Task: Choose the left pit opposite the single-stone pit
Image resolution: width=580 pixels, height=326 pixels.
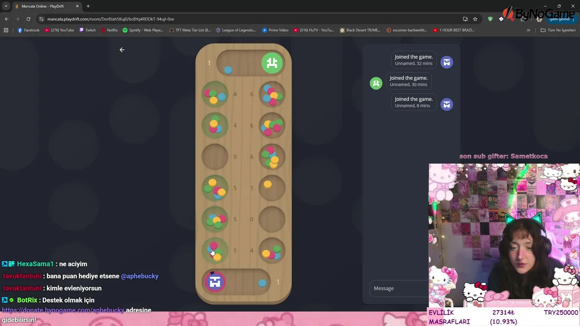Action: [215, 188]
